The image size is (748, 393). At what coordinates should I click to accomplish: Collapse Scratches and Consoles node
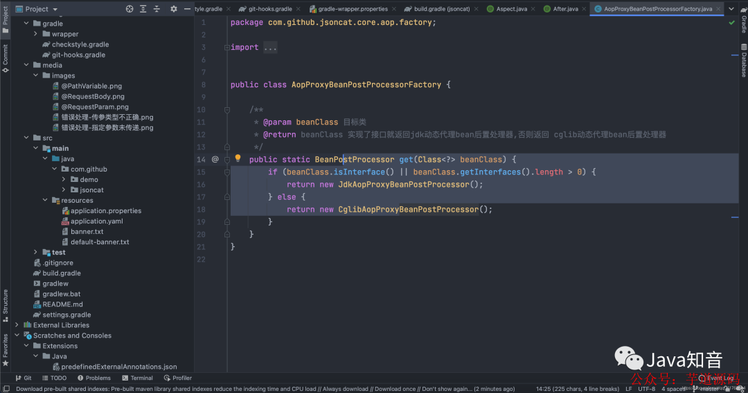[x=17, y=336]
